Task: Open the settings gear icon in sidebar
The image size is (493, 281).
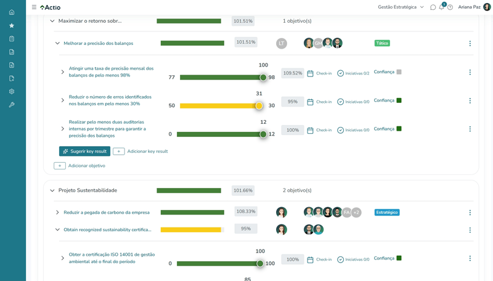Action: click(12, 91)
